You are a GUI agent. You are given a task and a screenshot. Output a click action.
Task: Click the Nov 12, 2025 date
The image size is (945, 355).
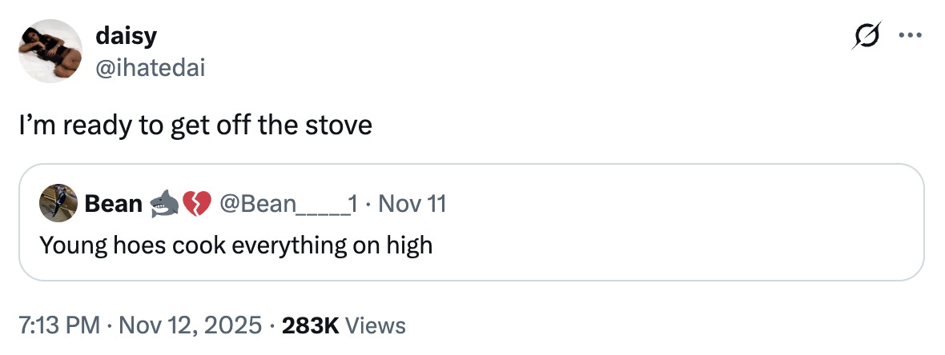[x=188, y=325]
